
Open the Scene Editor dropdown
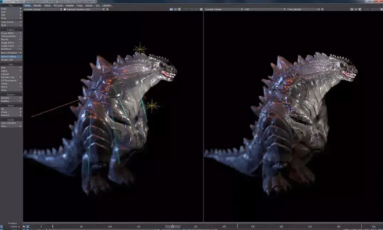click(x=11, y=33)
